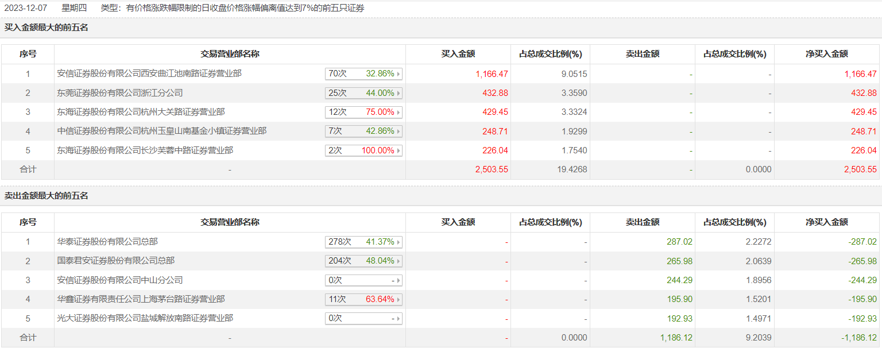Click sell amount 195.90 for 华鑫证券
882x348 pixels.
(680, 300)
